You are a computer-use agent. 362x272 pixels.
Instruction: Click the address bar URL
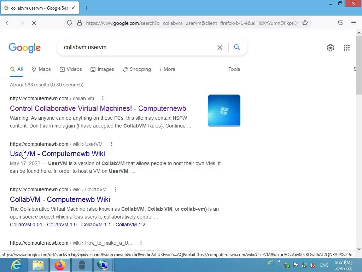[x=192, y=23]
